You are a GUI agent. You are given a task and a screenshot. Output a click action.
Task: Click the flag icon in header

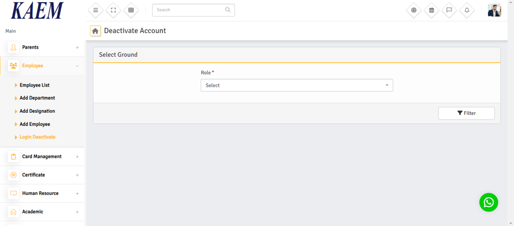[x=449, y=10]
